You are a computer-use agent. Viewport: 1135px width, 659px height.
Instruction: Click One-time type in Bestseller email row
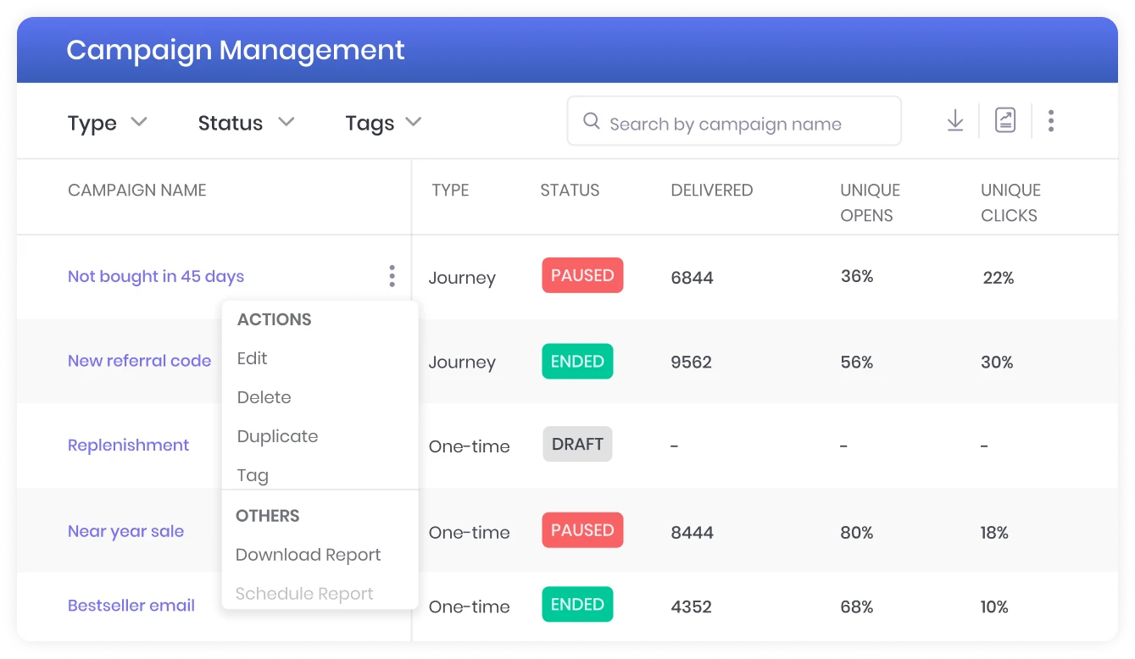pos(470,607)
